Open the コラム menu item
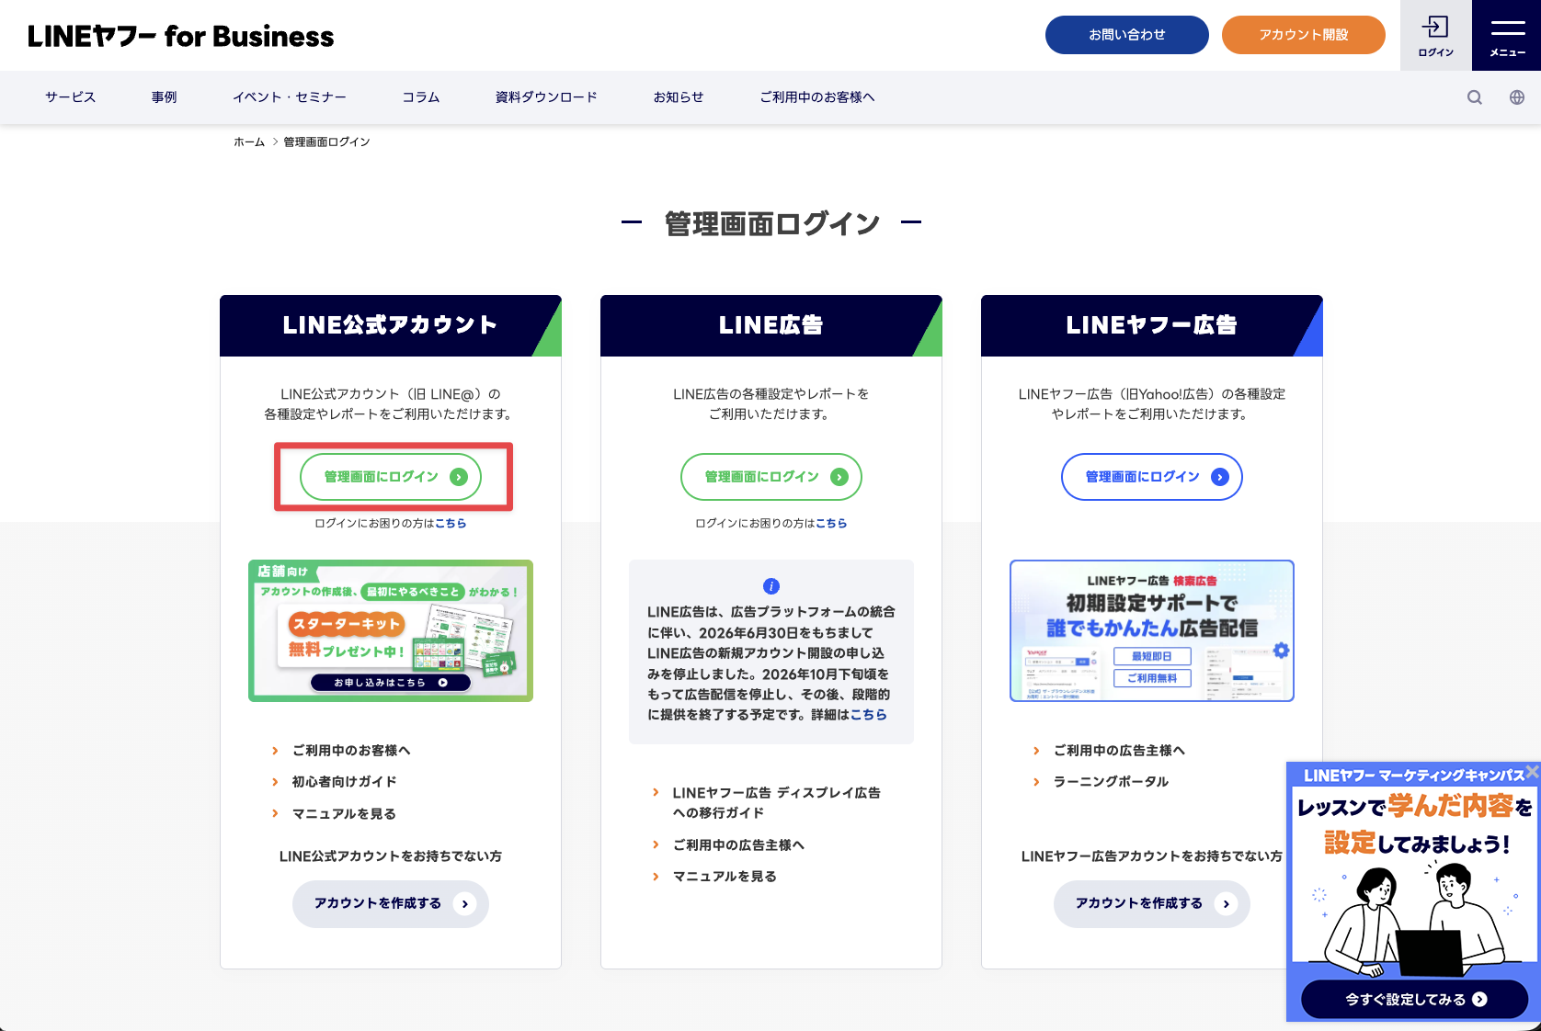Image resolution: width=1541 pixels, height=1031 pixels. [x=421, y=97]
